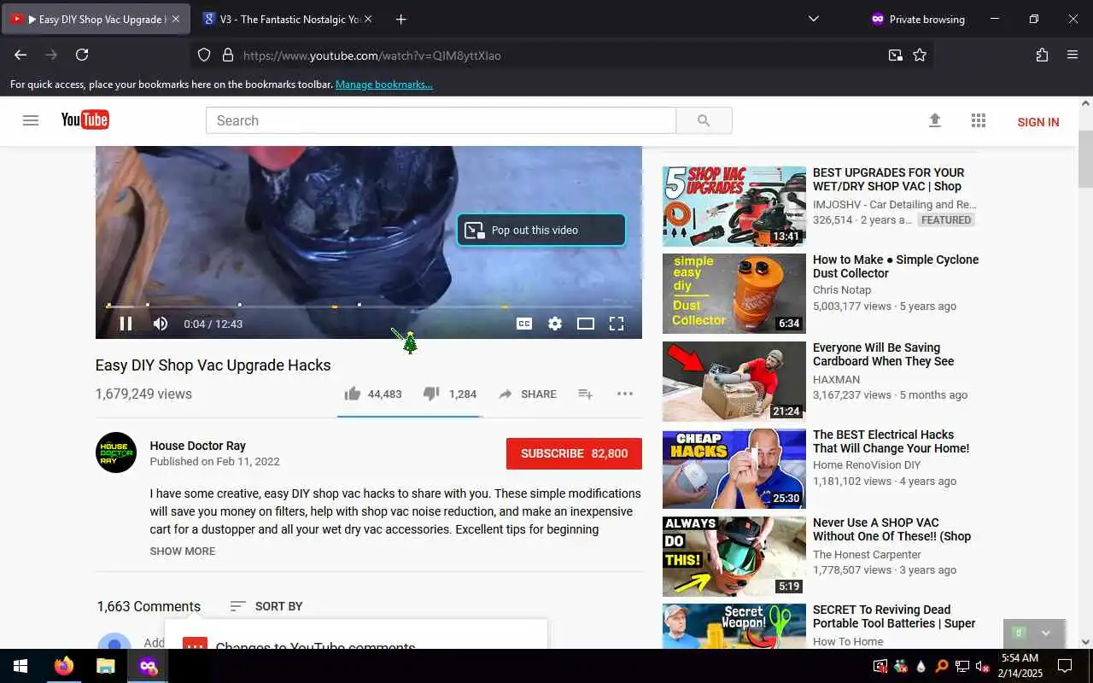This screenshot has width=1093, height=683.
Task: Reload the current page
Action: pyautogui.click(x=82, y=55)
